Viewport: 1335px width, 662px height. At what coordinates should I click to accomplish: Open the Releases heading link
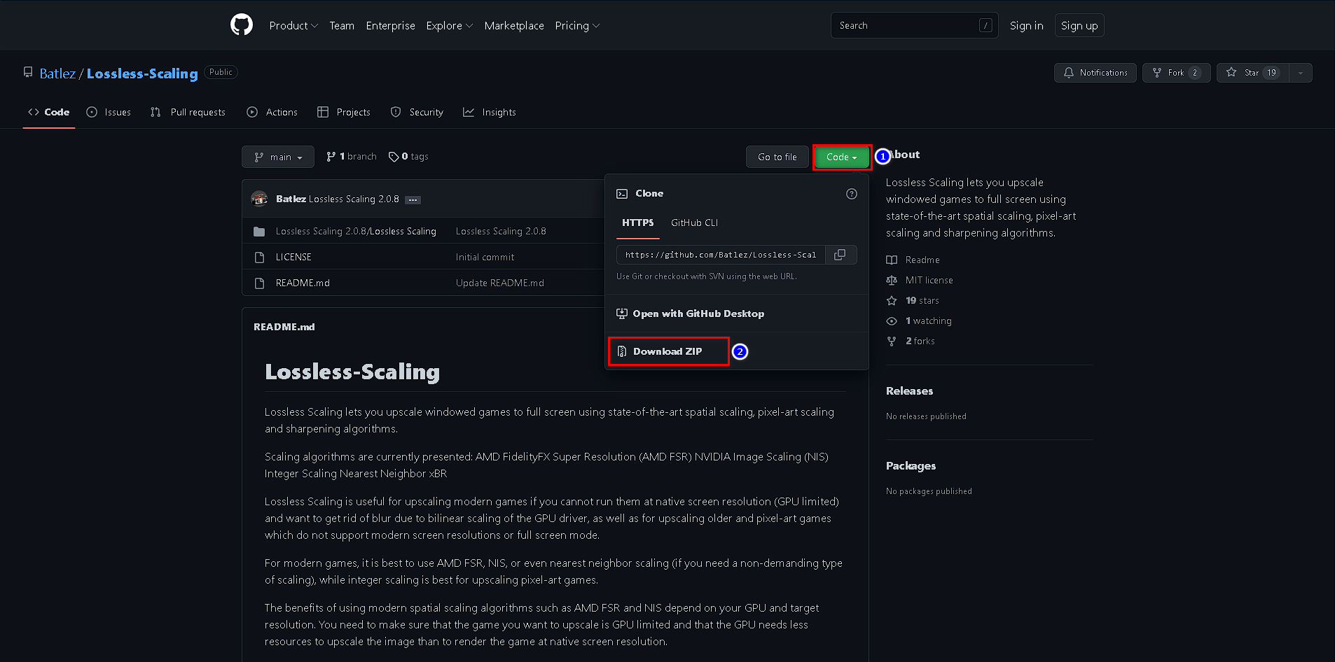909,391
